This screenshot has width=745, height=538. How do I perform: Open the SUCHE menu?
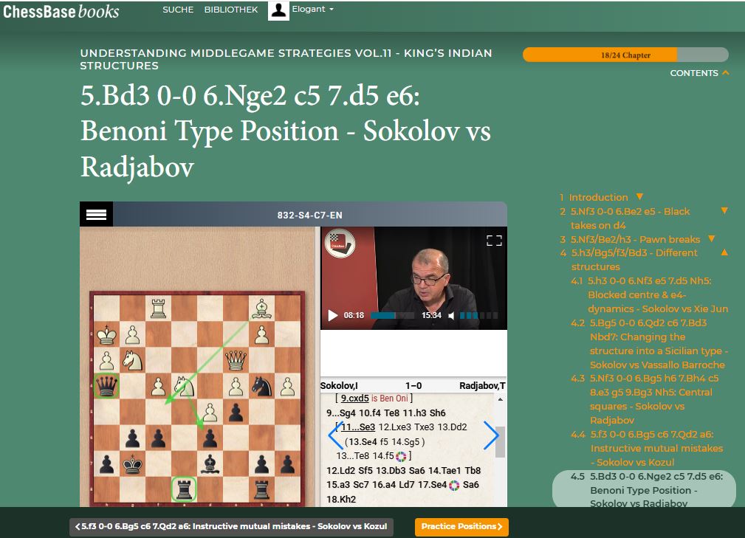point(178,10)
